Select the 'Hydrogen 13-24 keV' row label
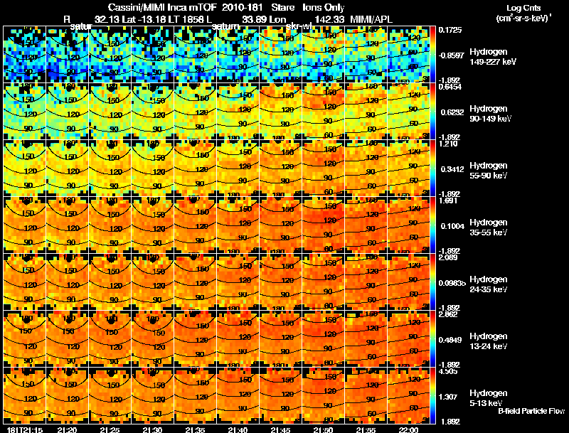569x433 pixels. click(488, 341)
